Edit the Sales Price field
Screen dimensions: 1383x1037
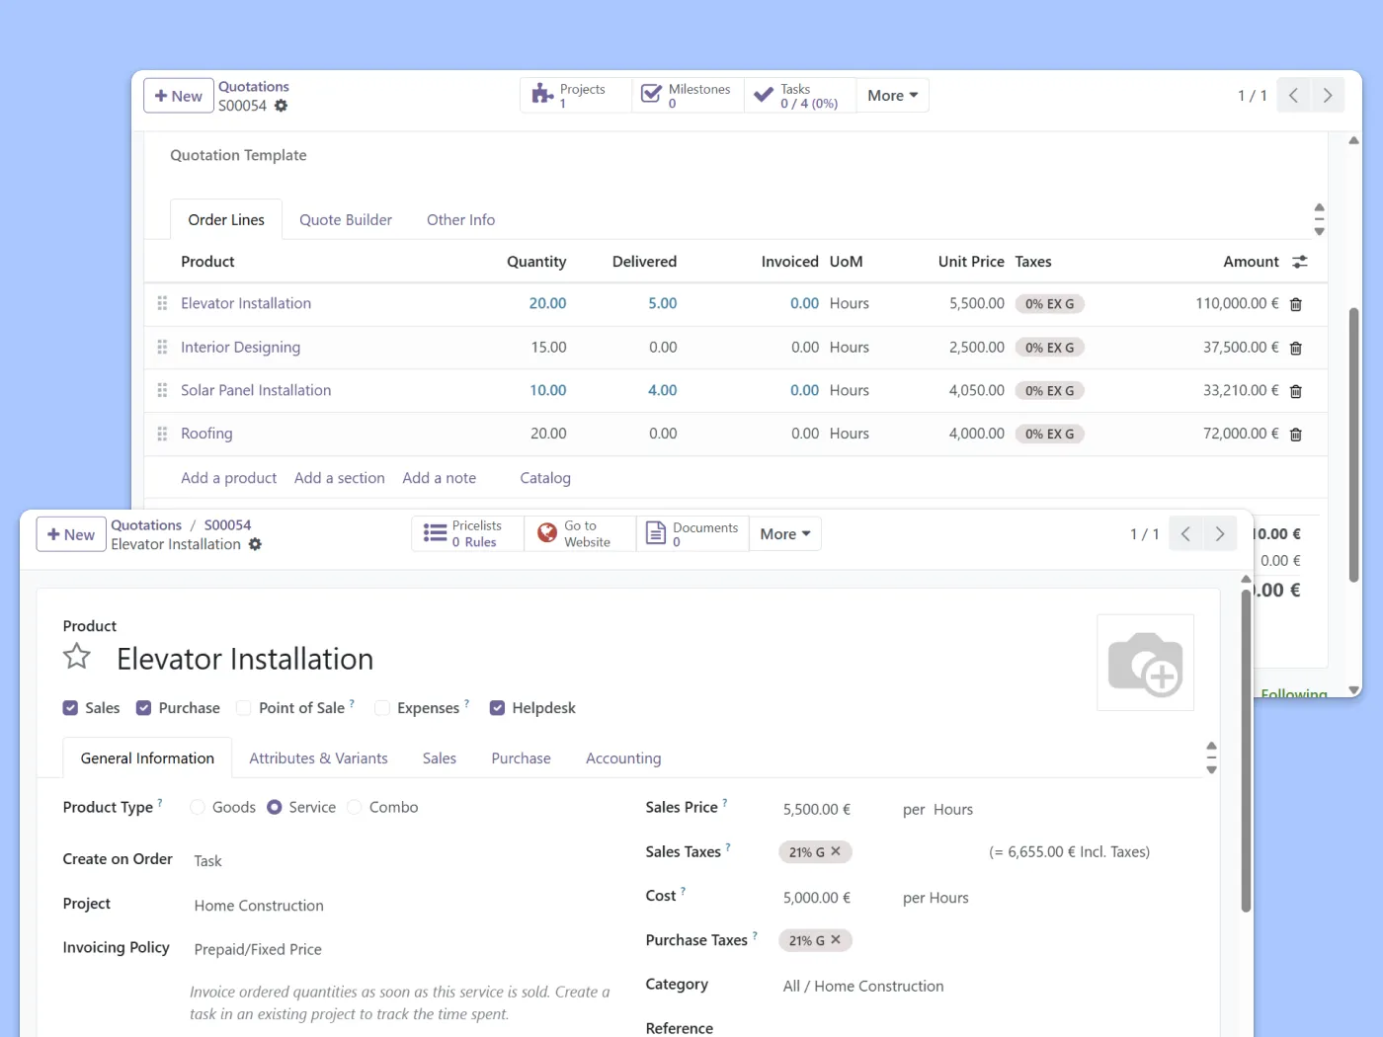[x=816, y=810]
